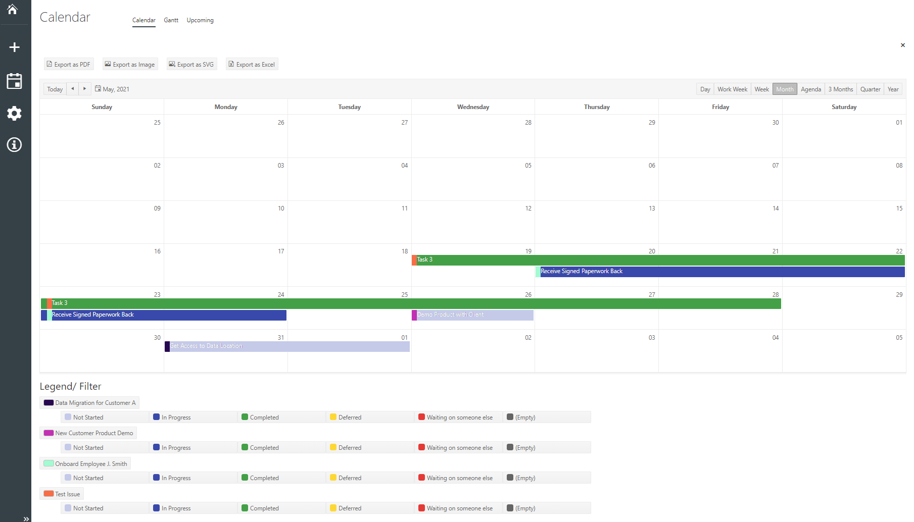The image size is (914, 522).
Task: Select the Calendar icon in the sidebar
Action: (14, 81)
